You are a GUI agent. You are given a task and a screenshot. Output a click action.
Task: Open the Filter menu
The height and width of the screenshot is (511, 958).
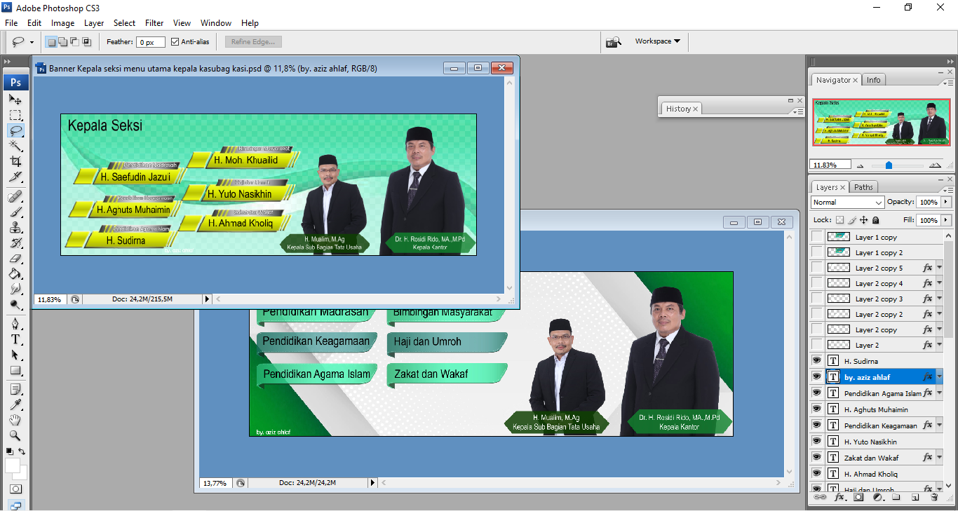(x=154, y=23)
